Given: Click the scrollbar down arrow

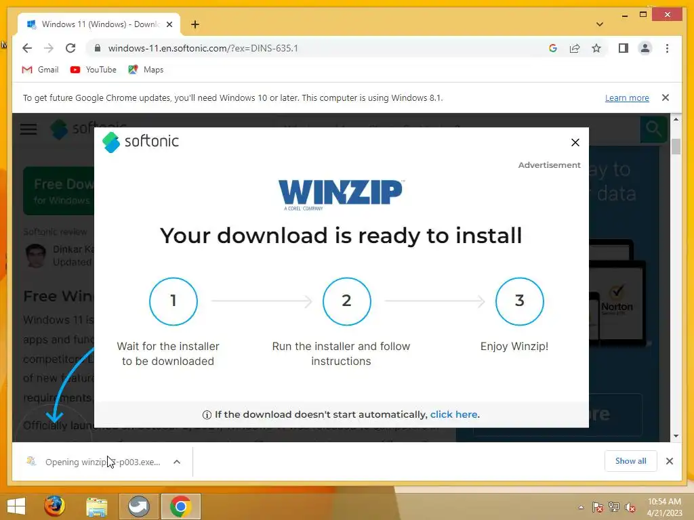Looking at the screenshot, I should [676, 436].
